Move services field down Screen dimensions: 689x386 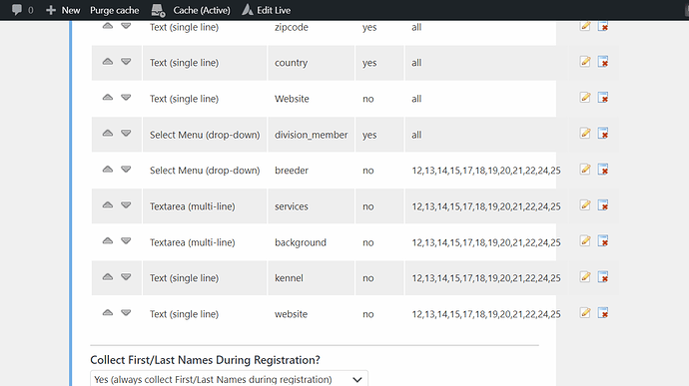(126, 205)
